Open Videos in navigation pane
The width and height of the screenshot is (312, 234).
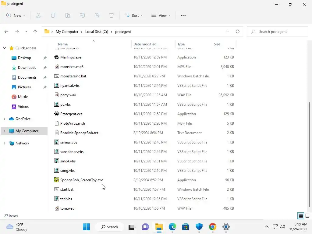click(x=23, y=106)
